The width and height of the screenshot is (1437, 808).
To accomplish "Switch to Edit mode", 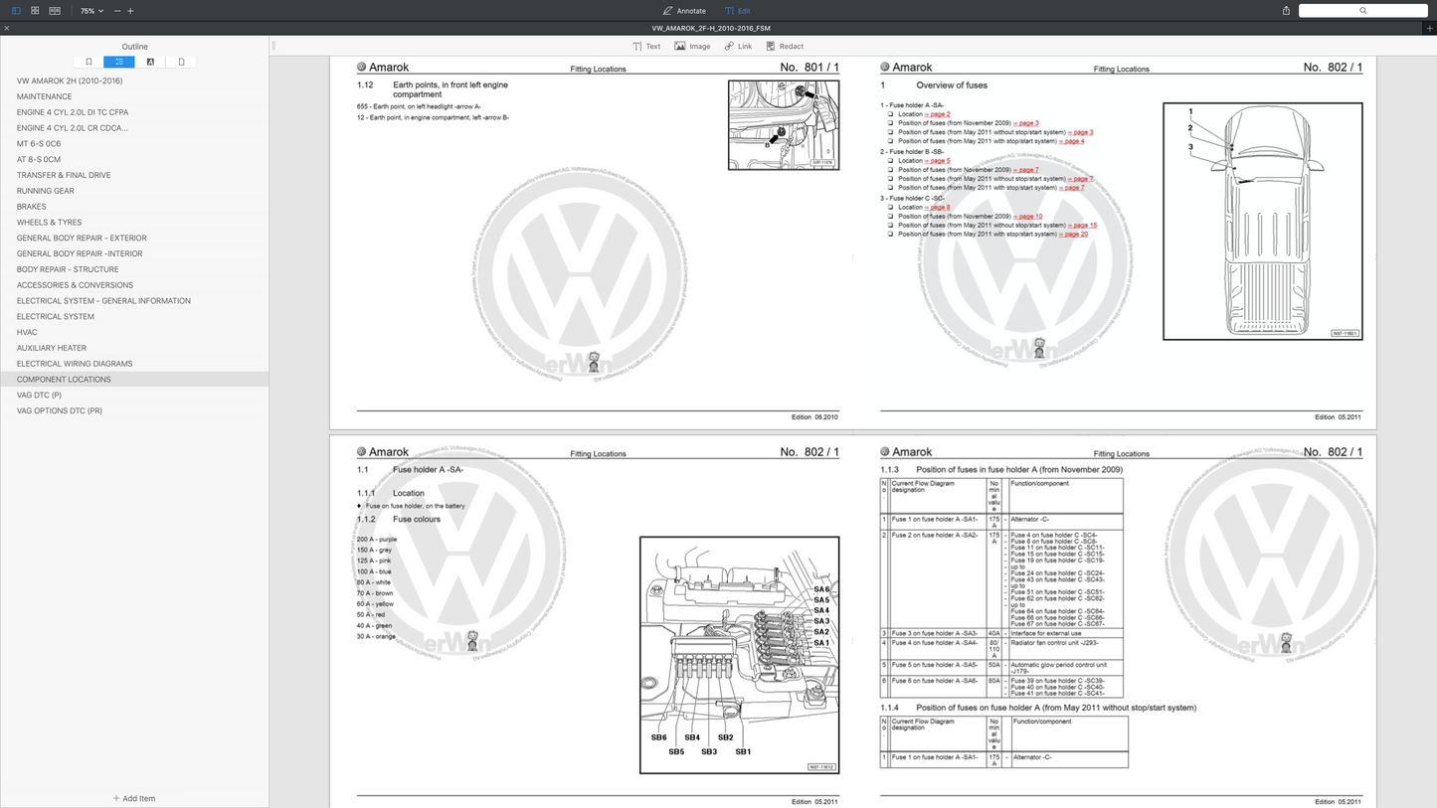I will [x=738, y=11].
